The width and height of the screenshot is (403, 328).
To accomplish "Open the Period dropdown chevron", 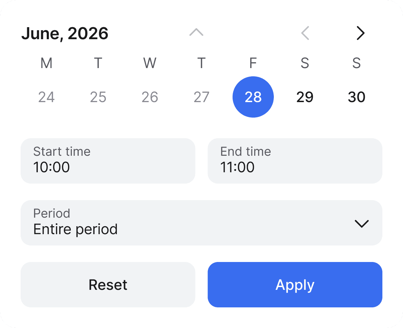I will 361,224.
